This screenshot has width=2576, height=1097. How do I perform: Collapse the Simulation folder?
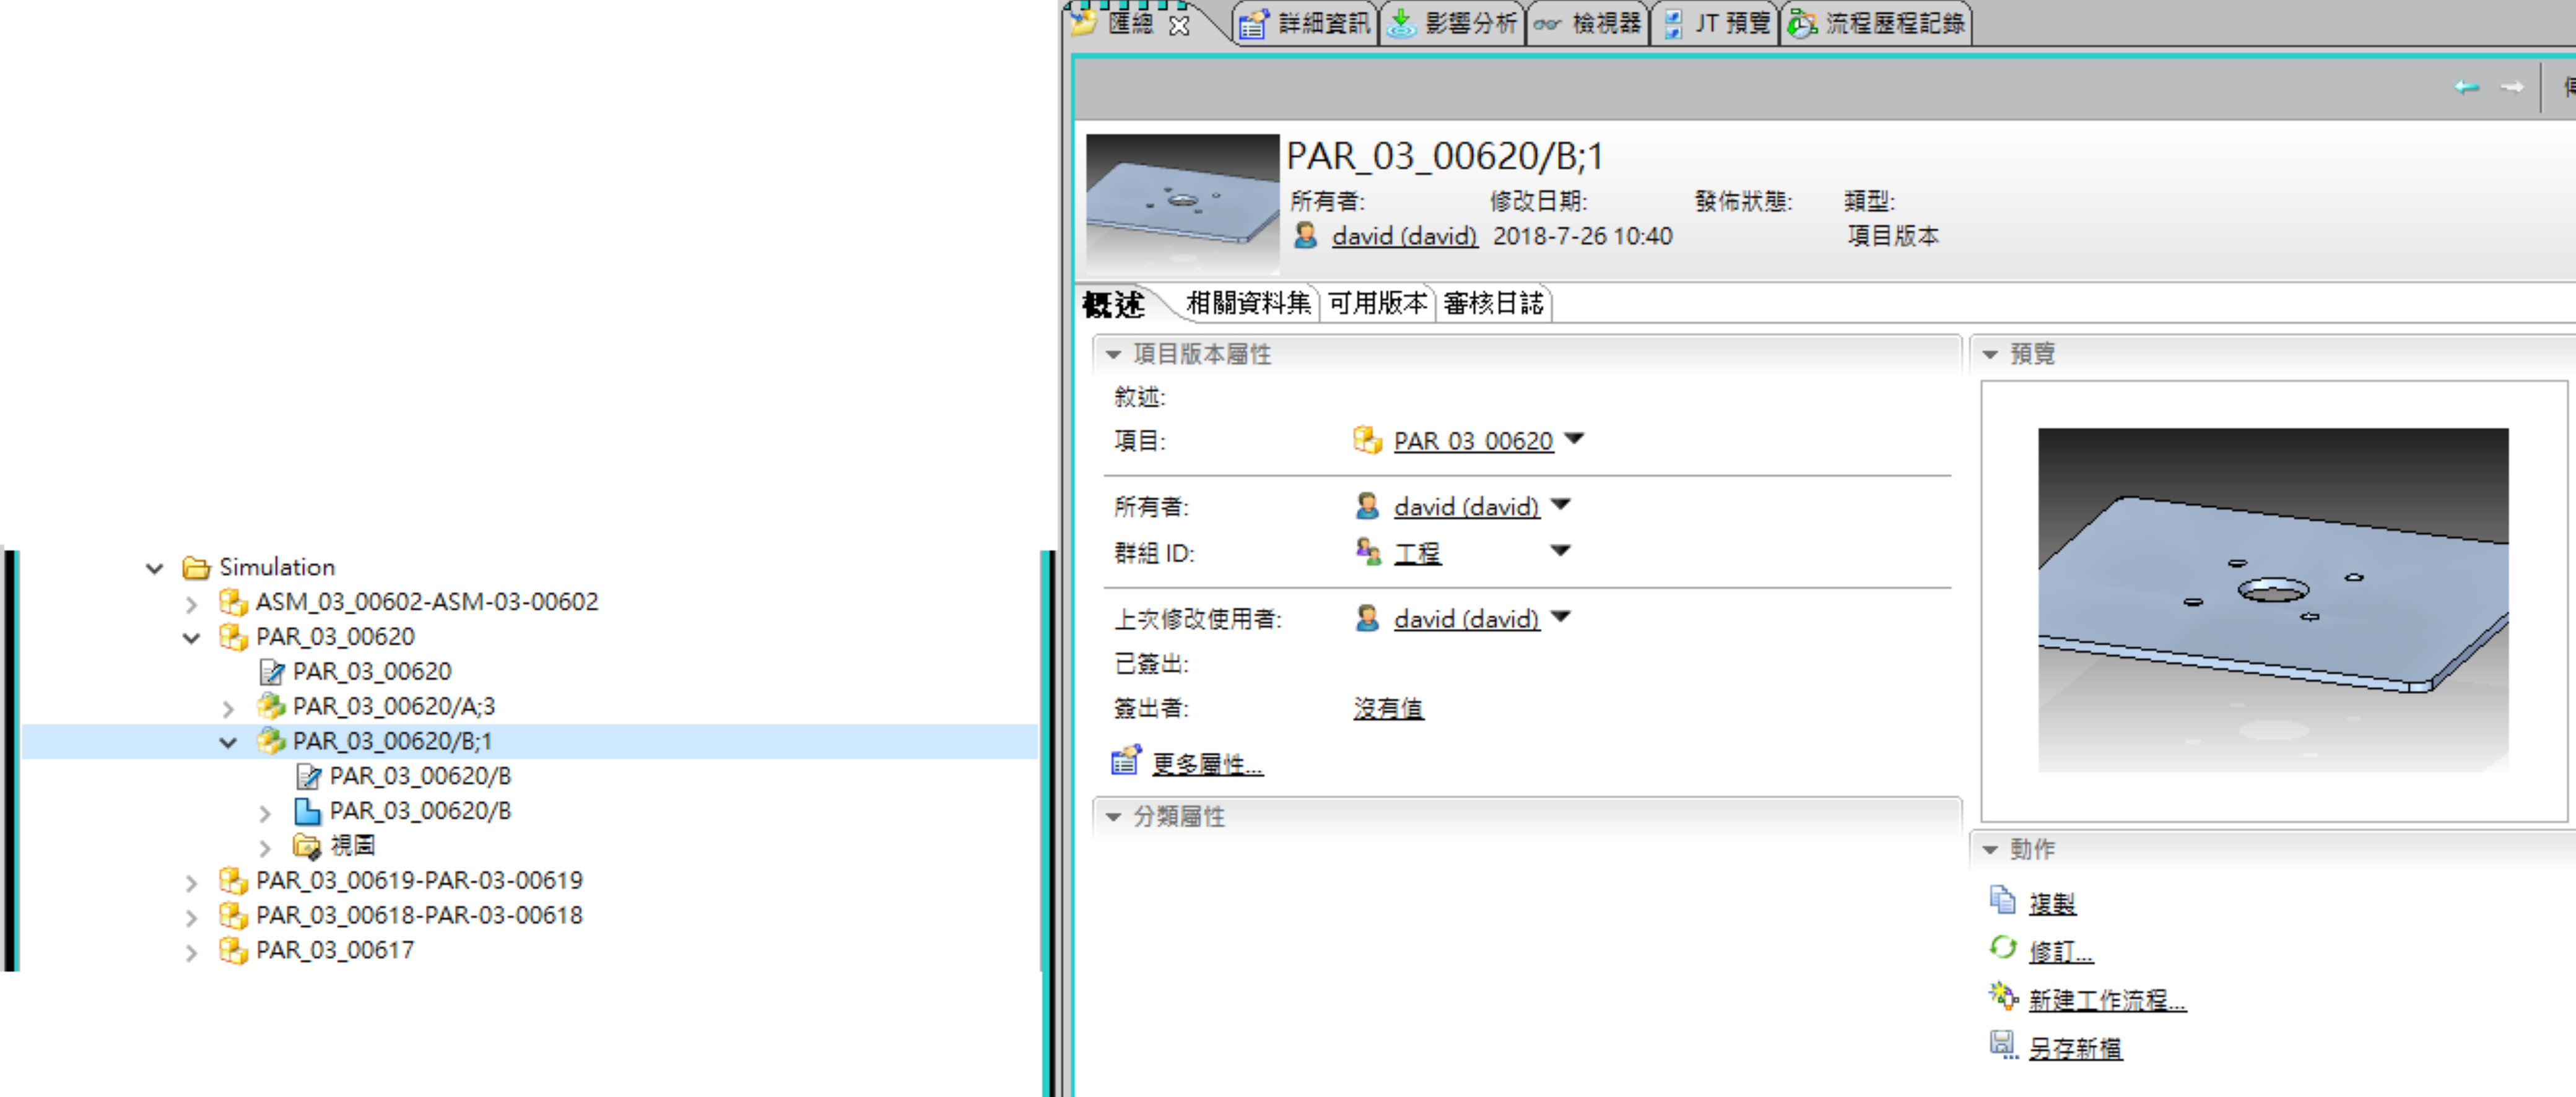point(155,568)
